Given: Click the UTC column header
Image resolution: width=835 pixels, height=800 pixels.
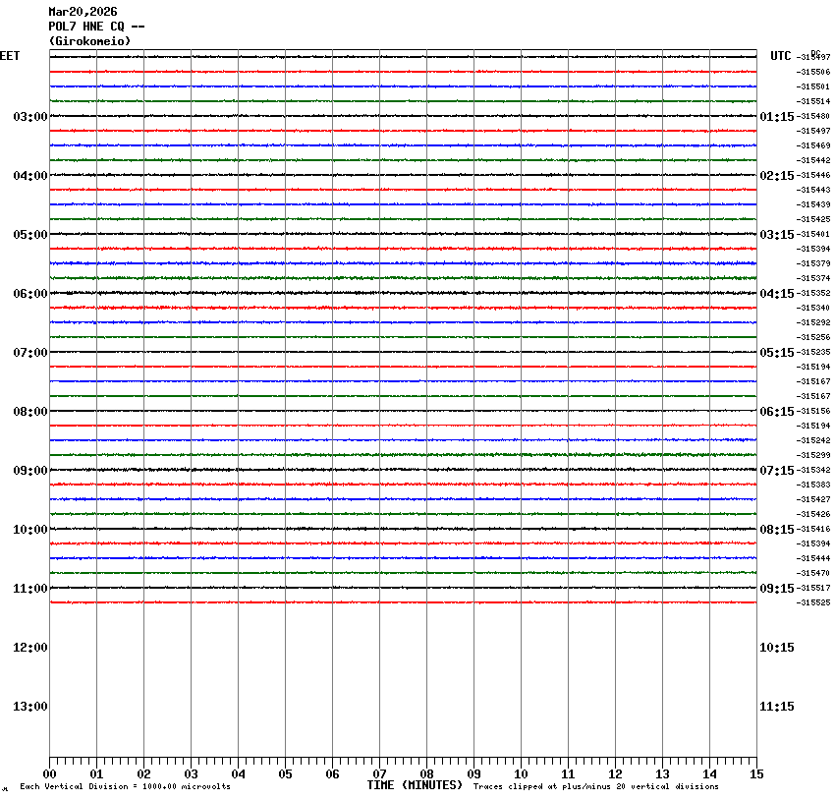Looking at the screenshot, I should (x=780, y=56).
